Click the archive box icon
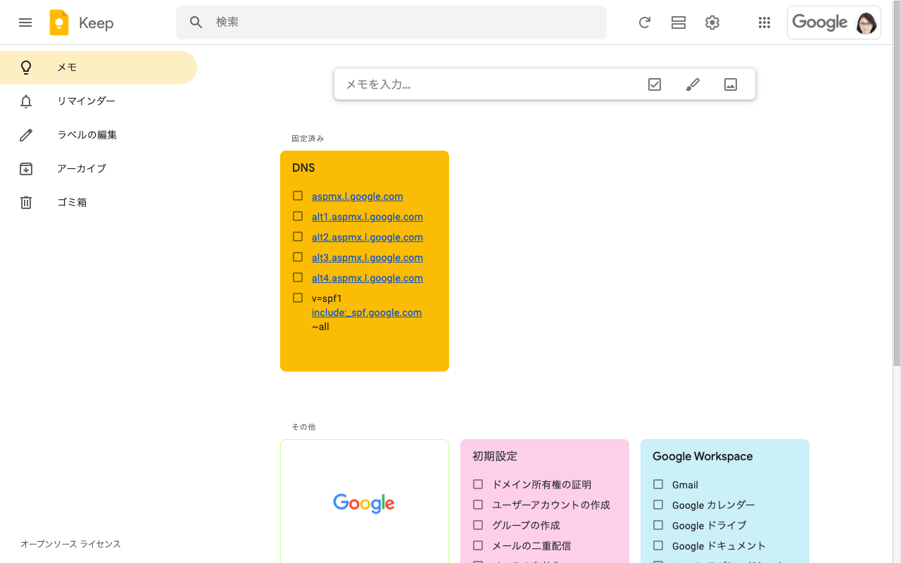Image resolution: width=901 pixels, height=563 pixels. coord(26,169)
